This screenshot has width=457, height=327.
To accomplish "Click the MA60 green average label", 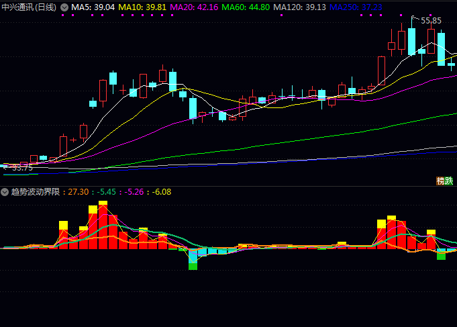I will [x=245, y=7].
